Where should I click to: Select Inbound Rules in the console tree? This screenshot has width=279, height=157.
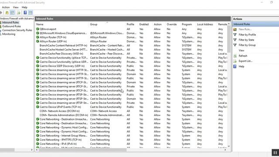pos(10,22)
